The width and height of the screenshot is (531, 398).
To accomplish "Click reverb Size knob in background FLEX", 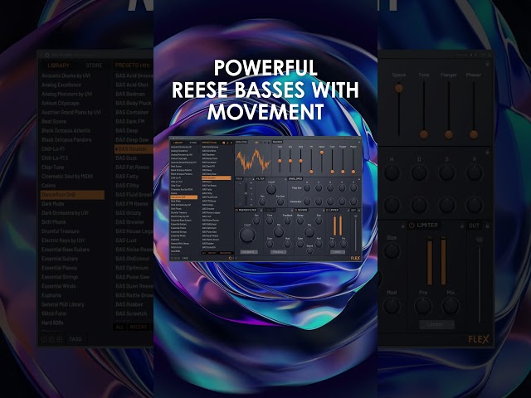I will tap(392, 250).
